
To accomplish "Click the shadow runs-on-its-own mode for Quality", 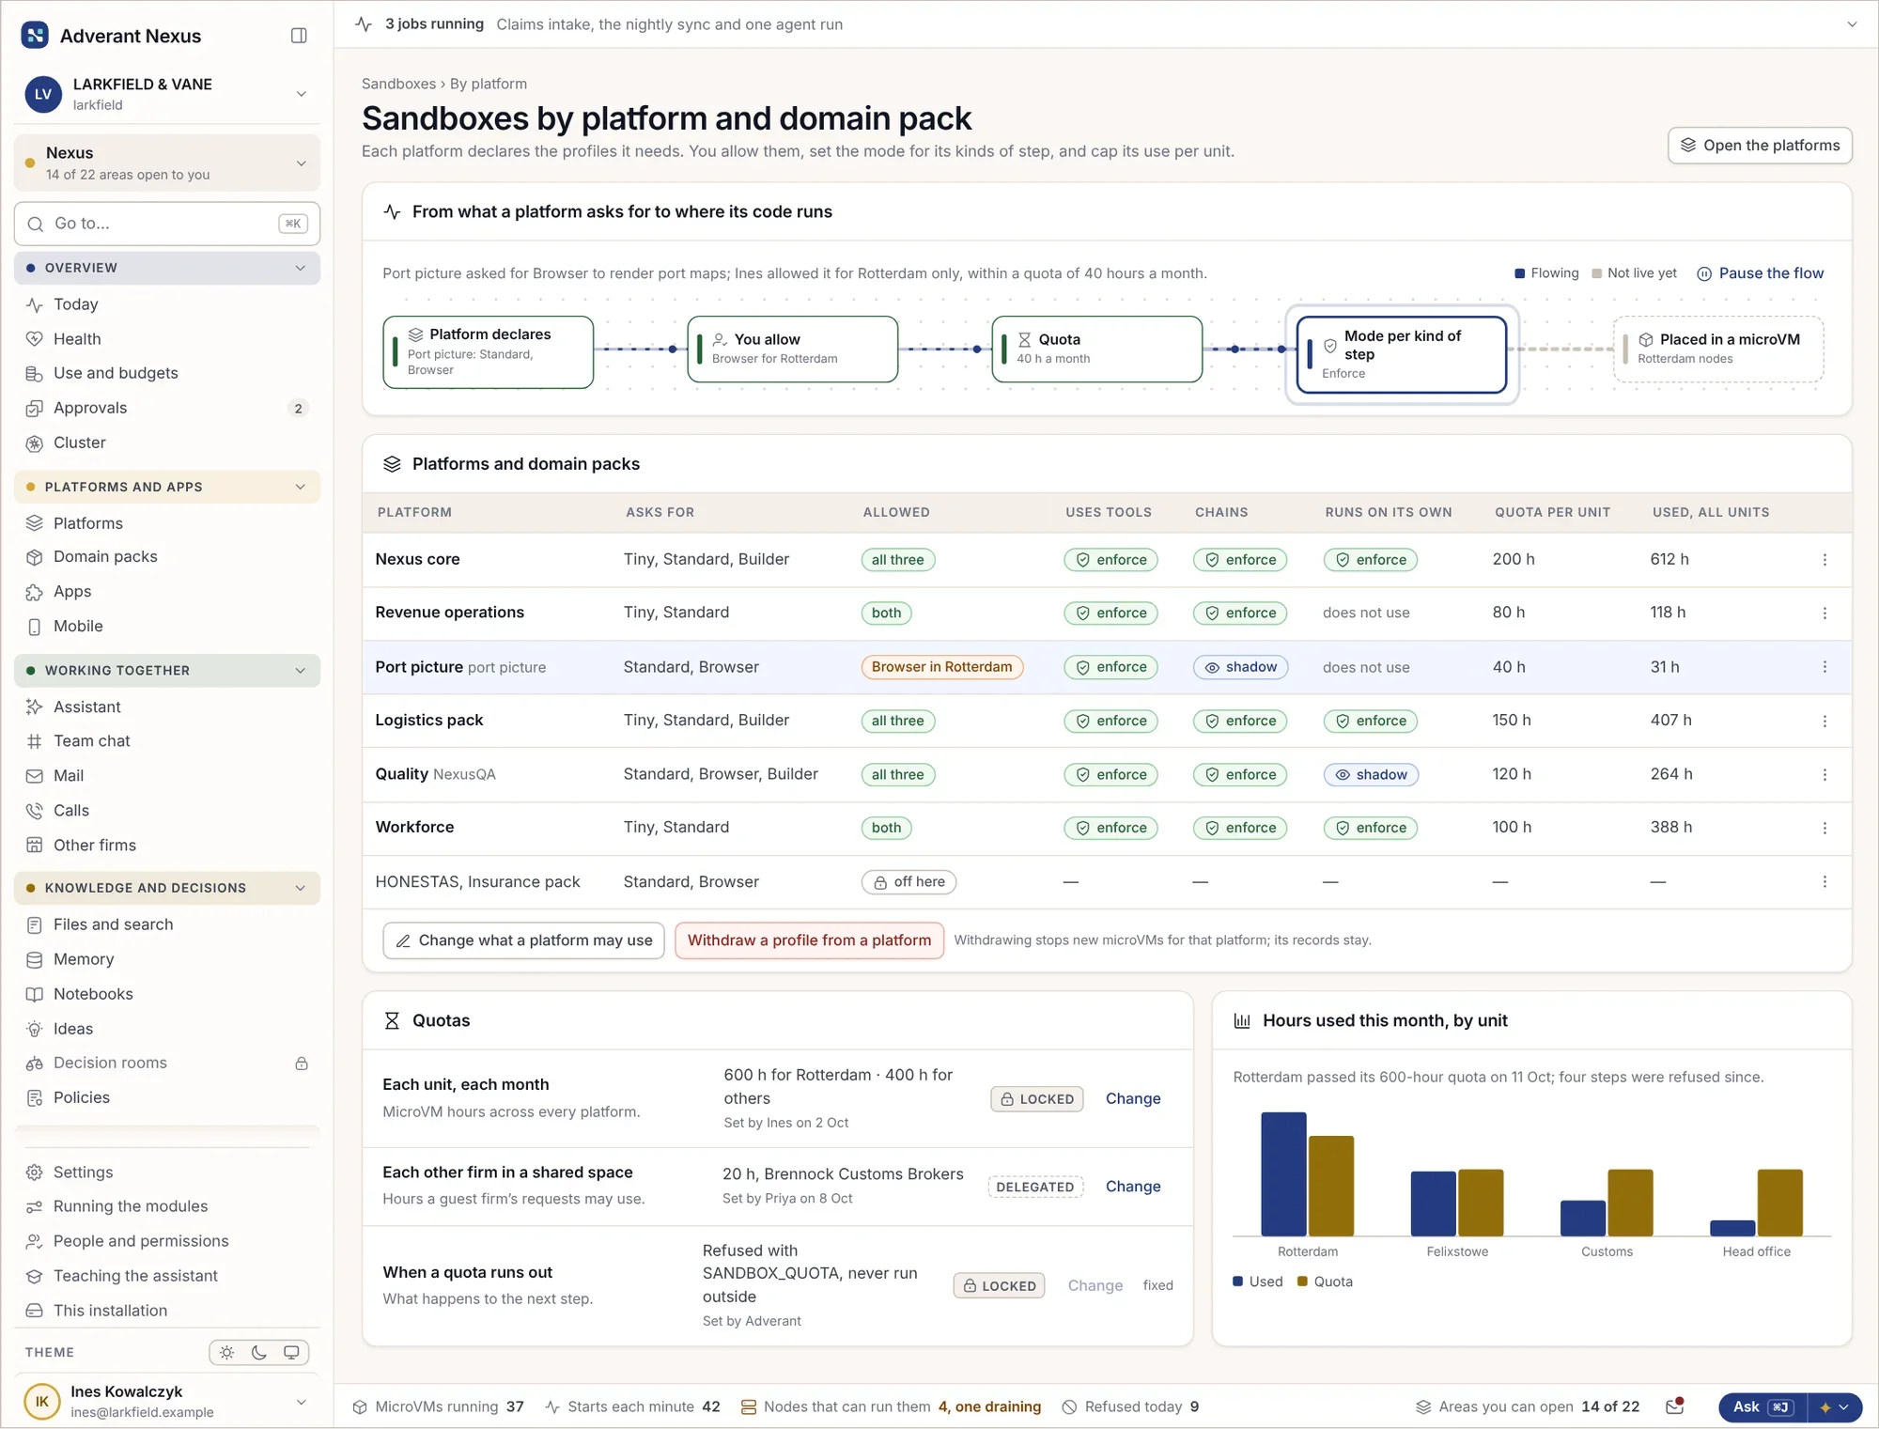I will click(1371, 775).
